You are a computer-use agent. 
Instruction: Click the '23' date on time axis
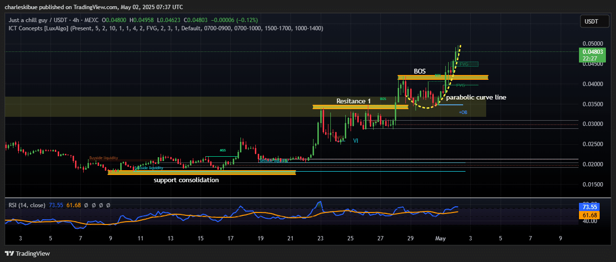pos(321,238)
